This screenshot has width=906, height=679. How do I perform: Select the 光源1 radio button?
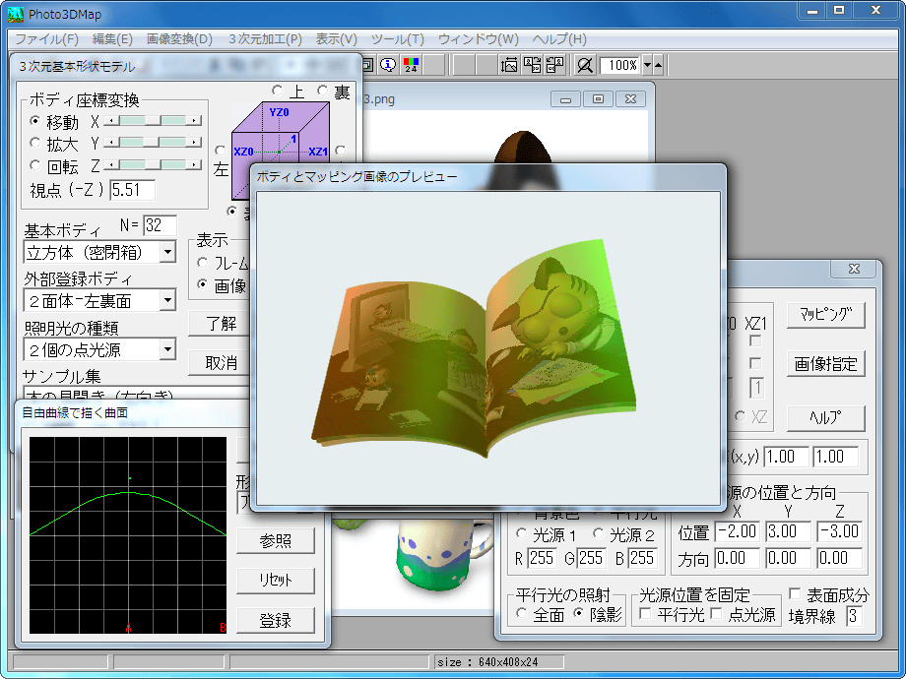[521, 533]
